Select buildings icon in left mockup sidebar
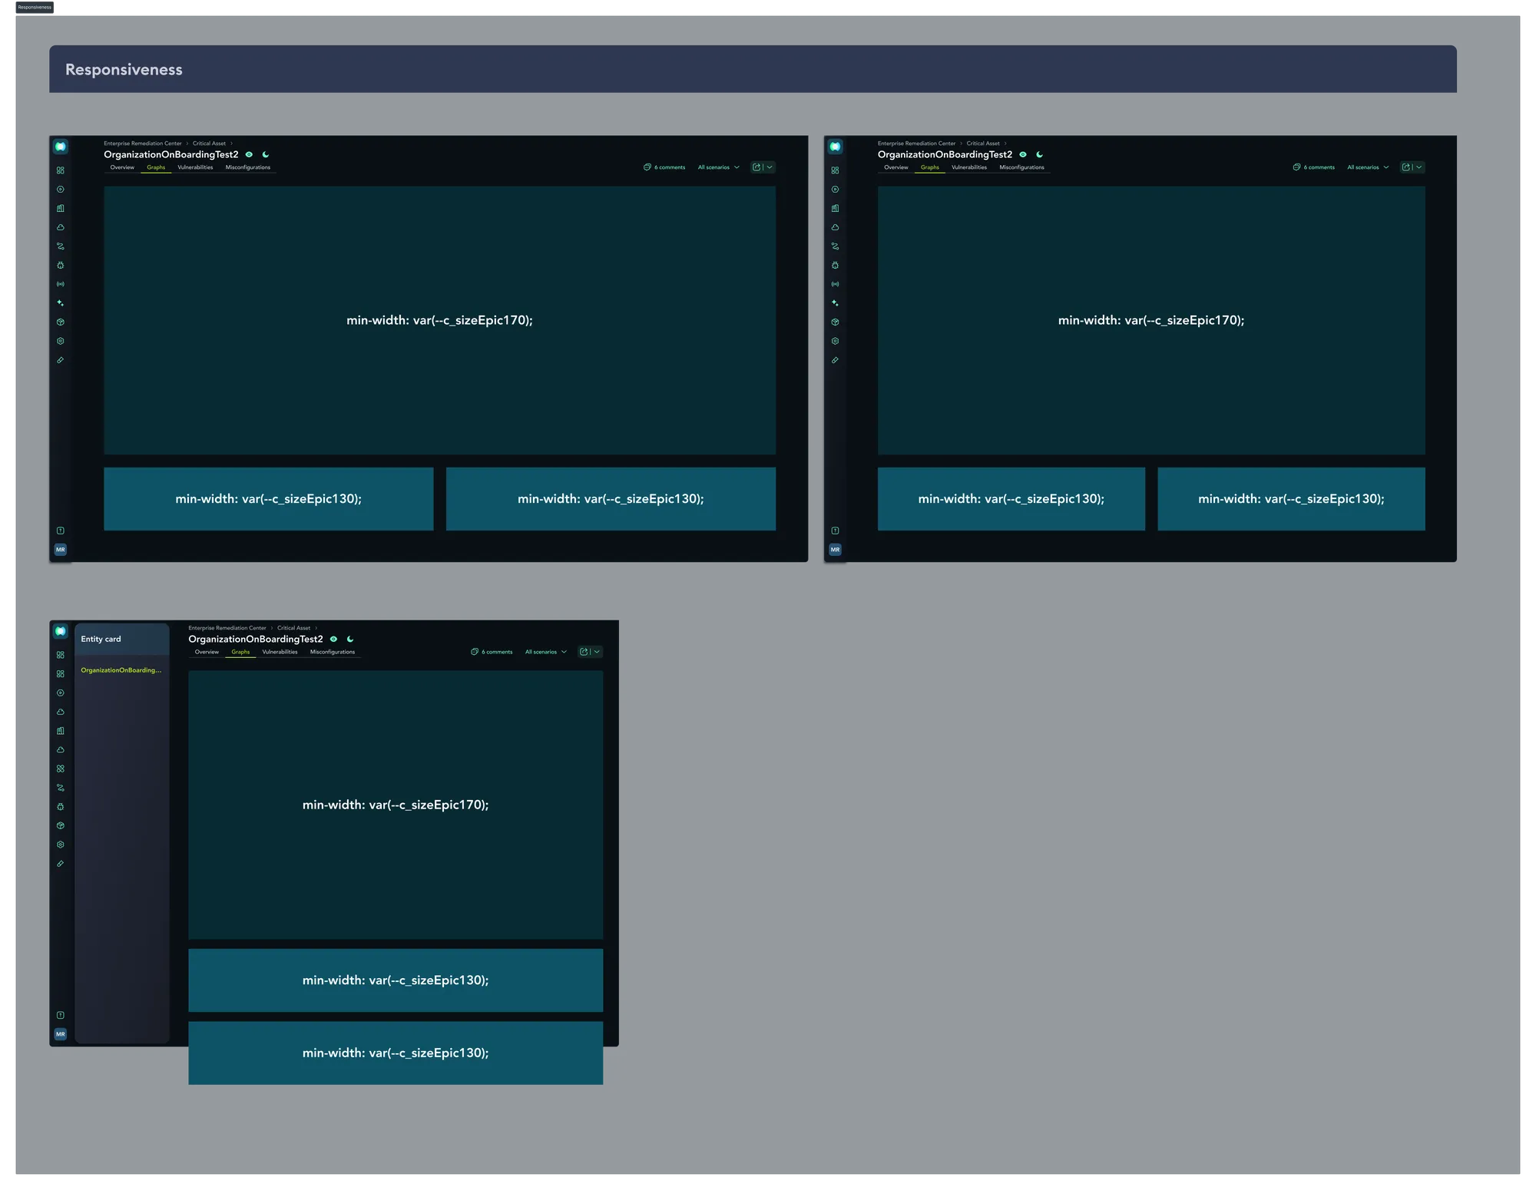The image size is (1536, 1190). [61, 208]
